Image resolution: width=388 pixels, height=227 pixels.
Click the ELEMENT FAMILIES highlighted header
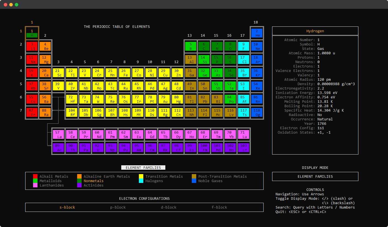[143, 167]
